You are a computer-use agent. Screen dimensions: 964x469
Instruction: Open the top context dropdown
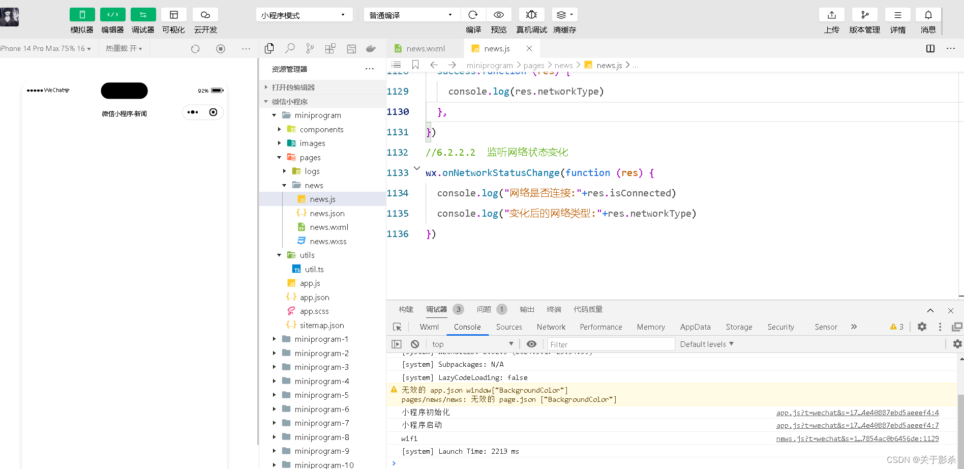coord(473,344)
